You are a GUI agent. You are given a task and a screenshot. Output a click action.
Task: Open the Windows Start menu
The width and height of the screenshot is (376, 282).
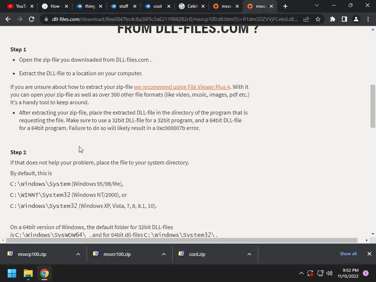[12, 273]
